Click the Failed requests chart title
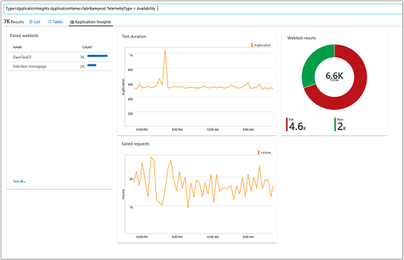Viewport: 404px width, 260px height. 135,144
